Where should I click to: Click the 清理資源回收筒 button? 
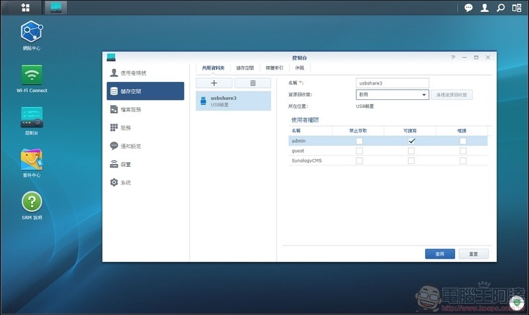(x=452, y=95)
